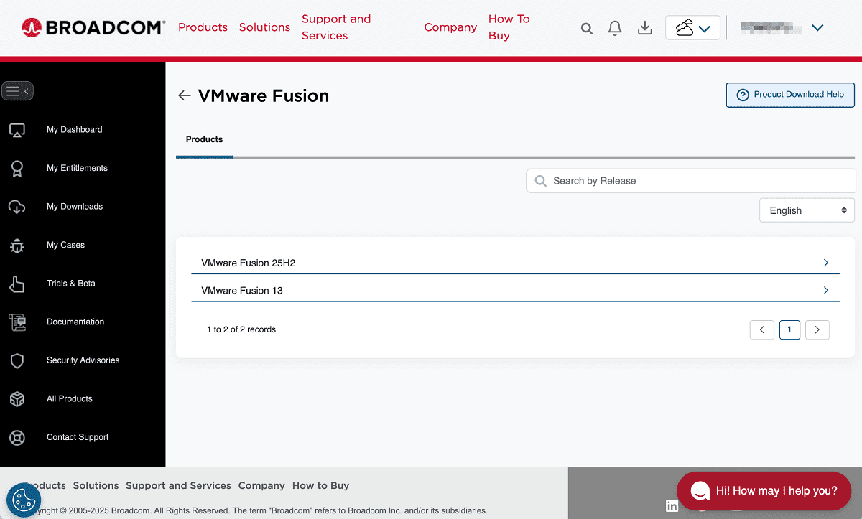This screenshot has width=862, height=519.
Task: Open the header search magnifier icon
Action: [587, 28]
